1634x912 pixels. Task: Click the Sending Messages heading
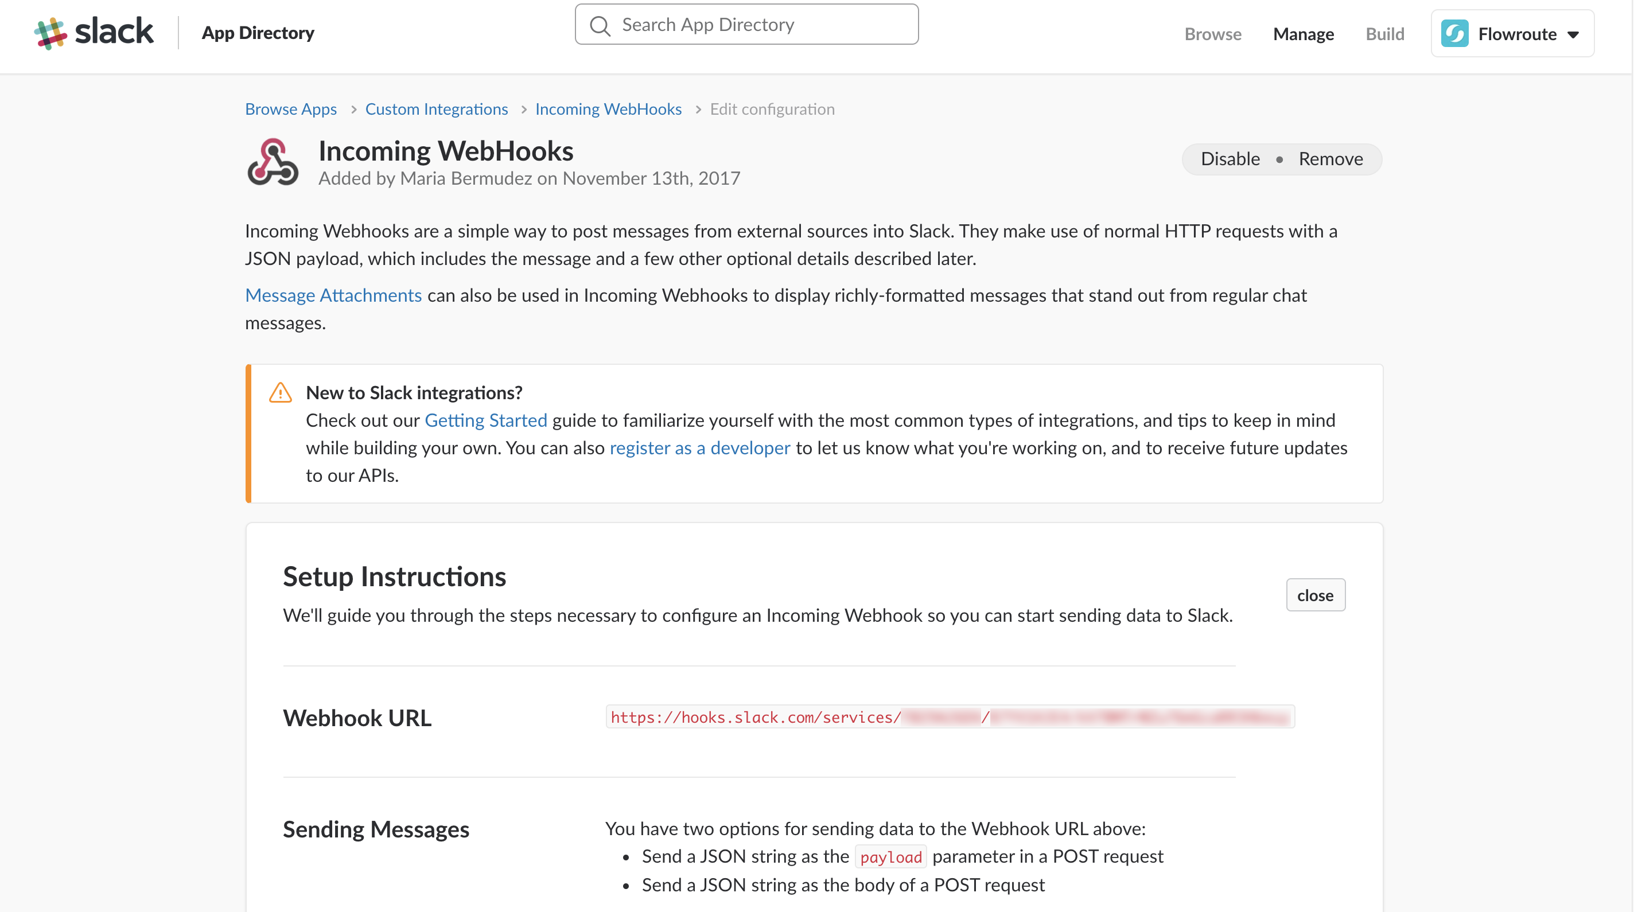coord(376,829)
